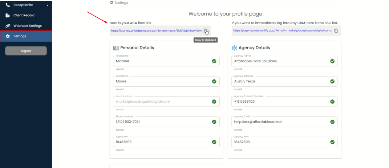Click the green check in Phone Number field
Viewport: 389px width, 168px height.
tap(214, 122)
